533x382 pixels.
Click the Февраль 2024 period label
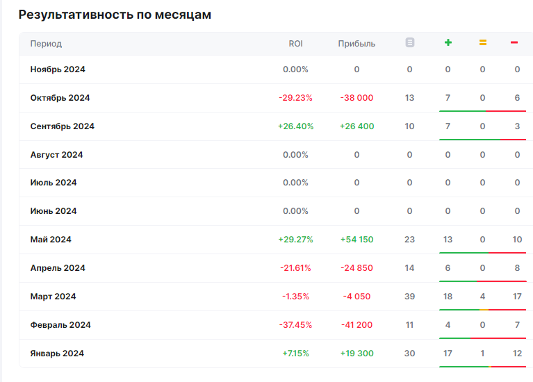click(60, 325)
